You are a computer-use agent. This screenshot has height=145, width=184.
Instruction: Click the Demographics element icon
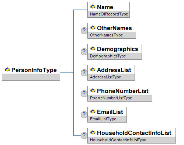pos(93,49)
